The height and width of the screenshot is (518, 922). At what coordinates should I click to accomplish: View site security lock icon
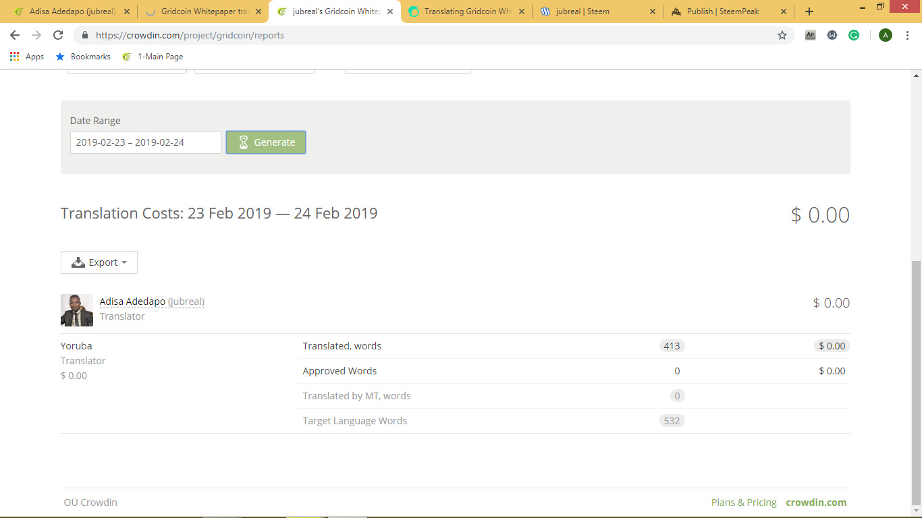tap(85, 35)
